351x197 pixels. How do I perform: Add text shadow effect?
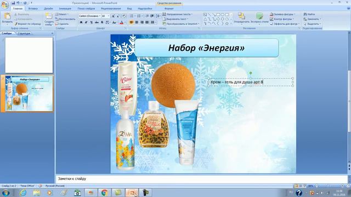(102, 22)
